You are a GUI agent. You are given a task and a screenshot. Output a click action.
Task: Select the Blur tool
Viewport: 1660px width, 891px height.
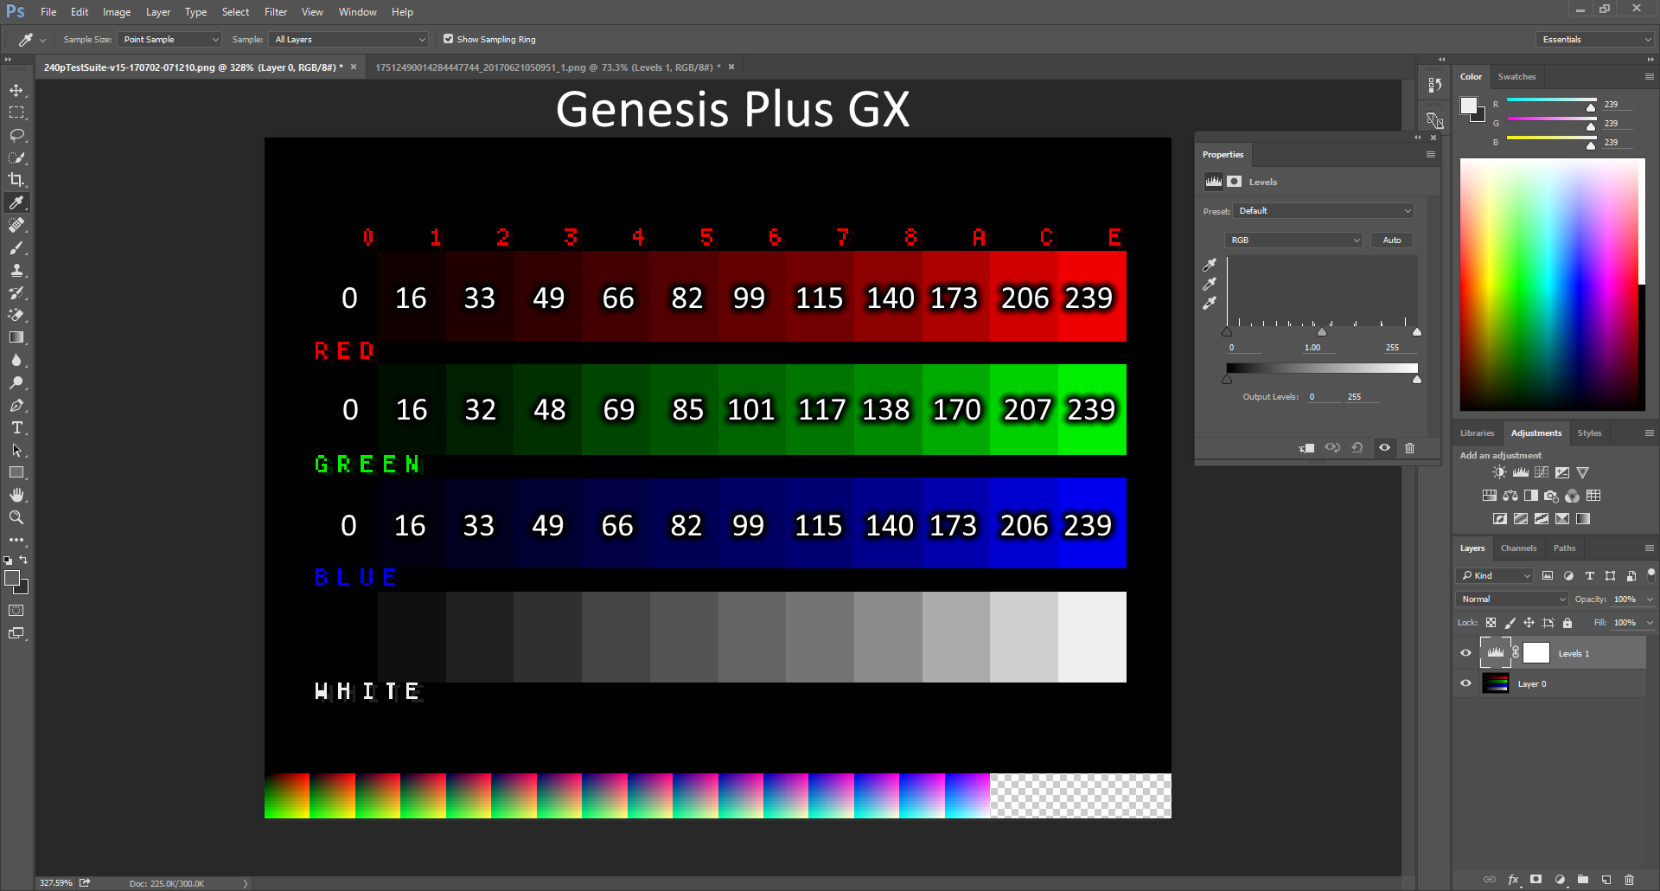(16, 361)
